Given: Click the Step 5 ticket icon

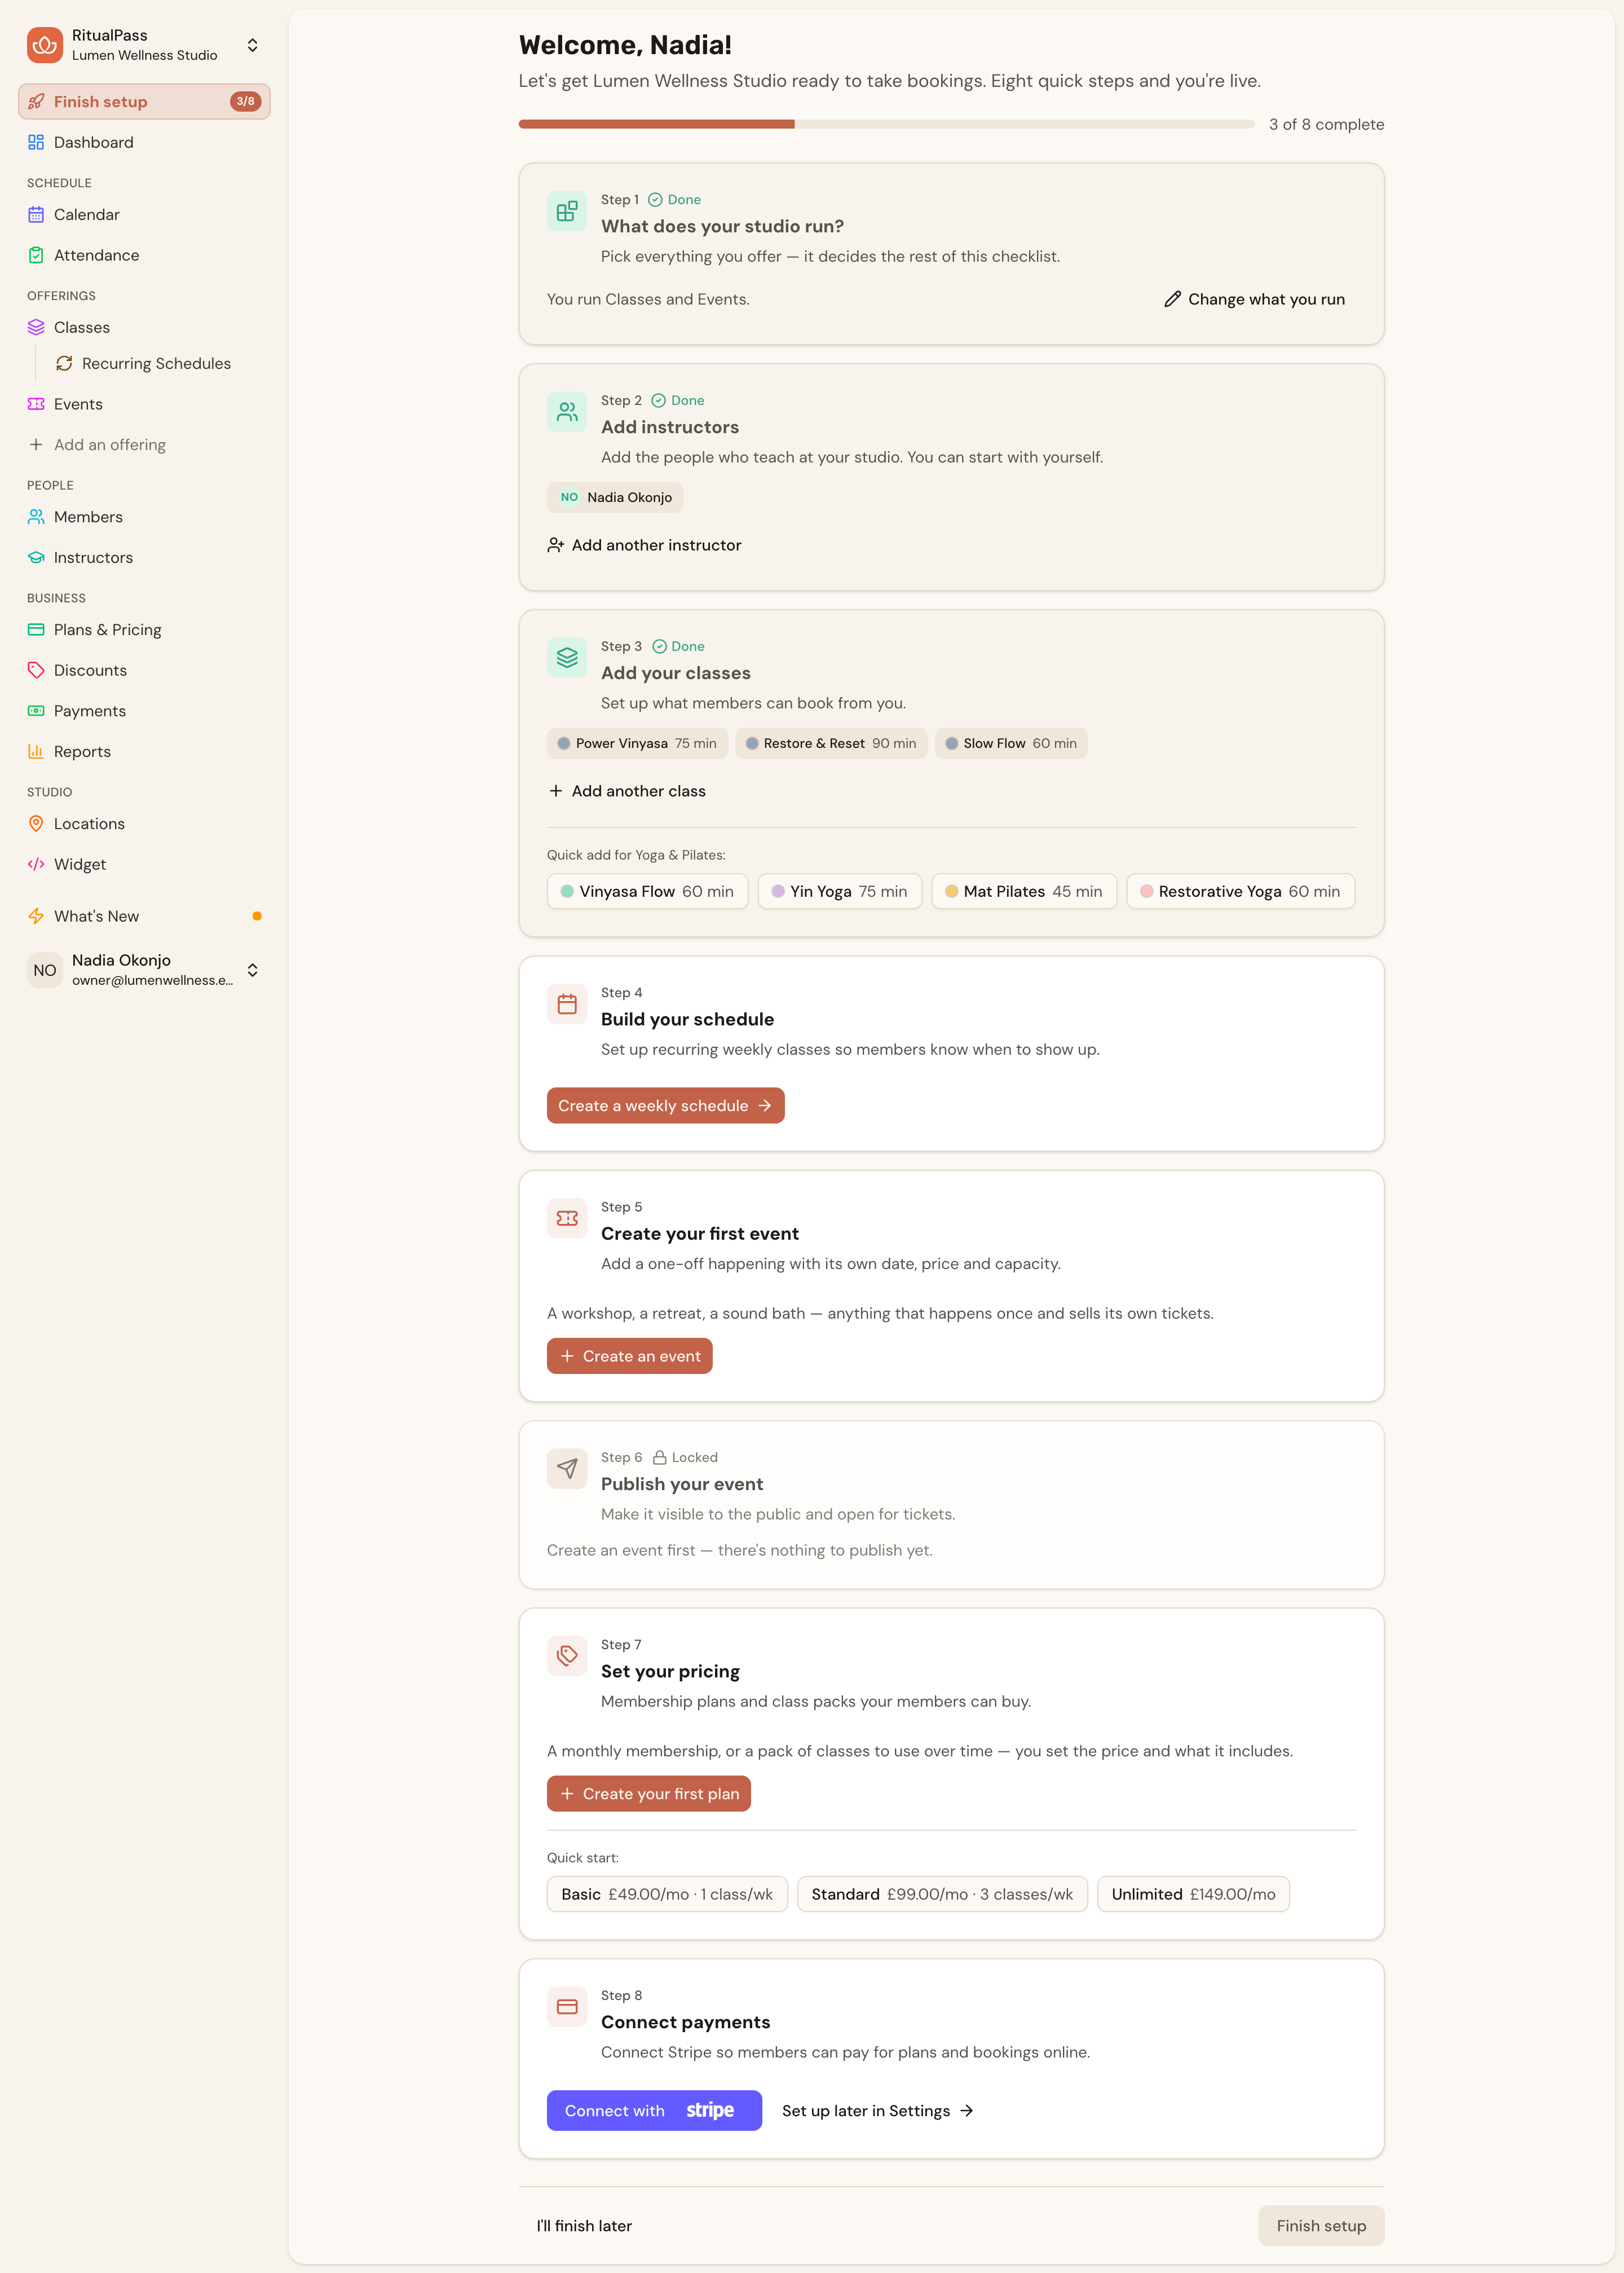Looking at the screenshot, I should (x=567, y=1218).
